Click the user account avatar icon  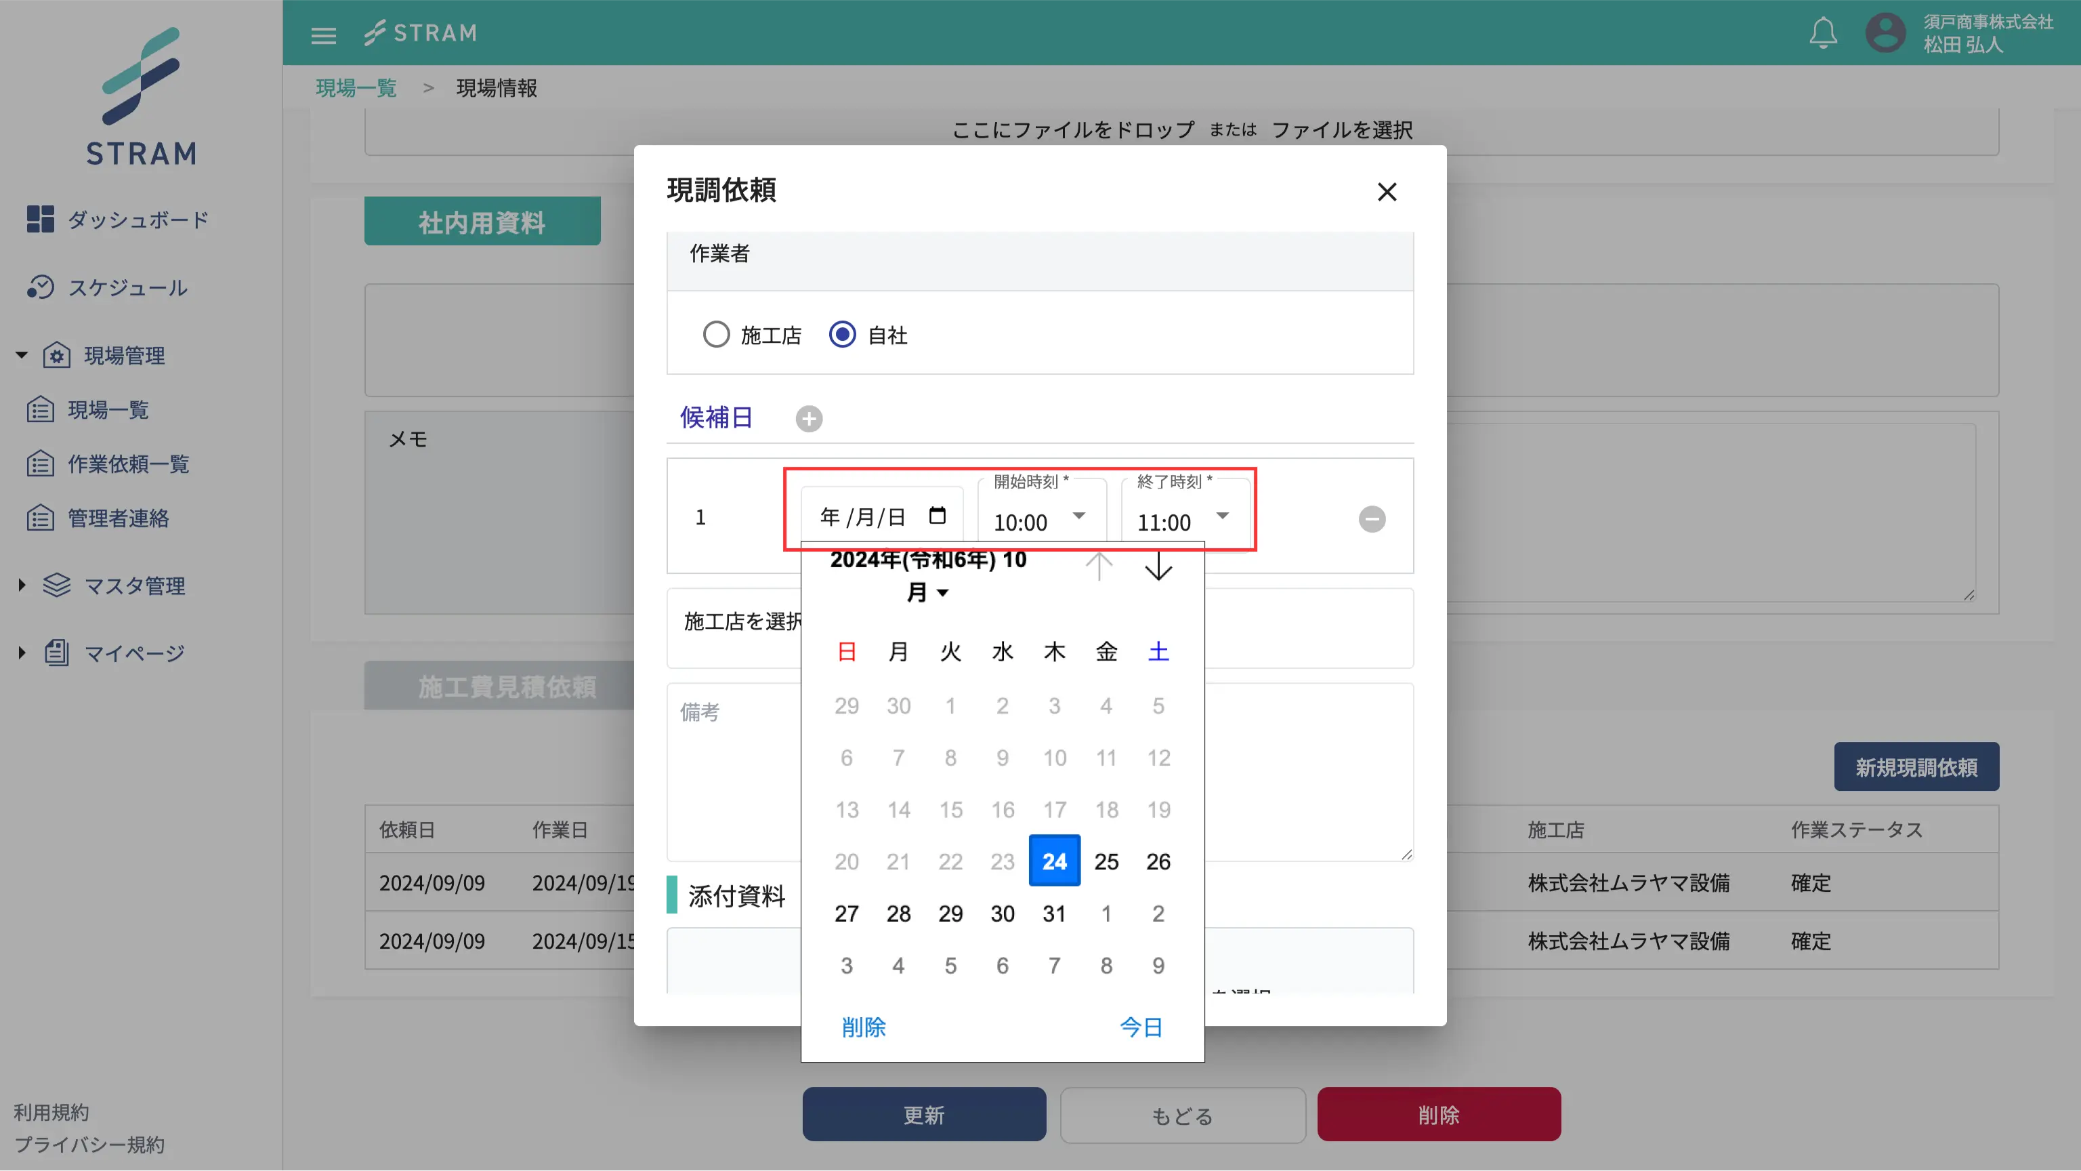(1885, 33)
